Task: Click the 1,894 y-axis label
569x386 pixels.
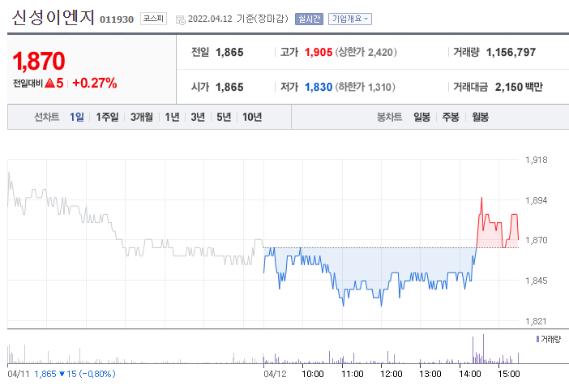Action: 537,200
